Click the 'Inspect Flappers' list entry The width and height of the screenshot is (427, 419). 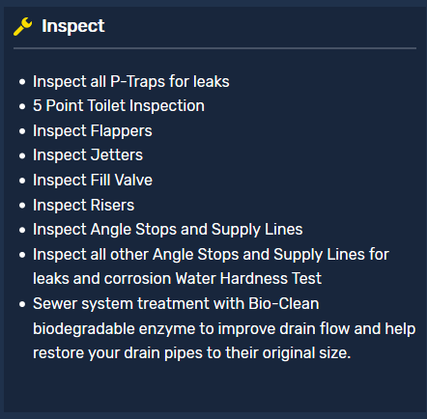[93, 131]
